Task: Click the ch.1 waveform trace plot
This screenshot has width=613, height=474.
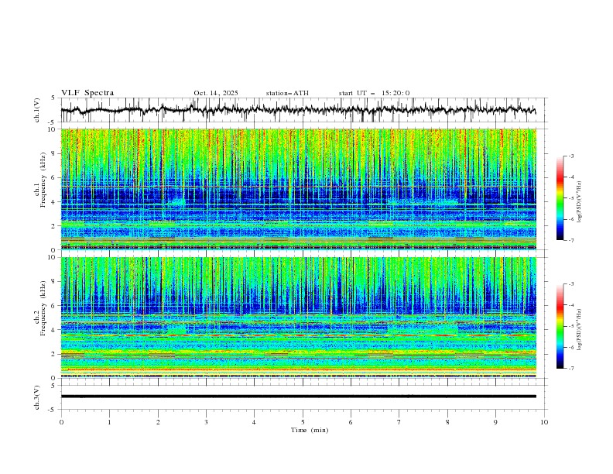Action: (298, 110)
